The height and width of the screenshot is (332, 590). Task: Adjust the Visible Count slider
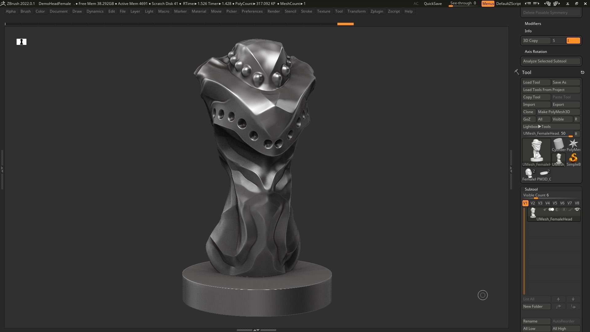(x=551, y=196)
